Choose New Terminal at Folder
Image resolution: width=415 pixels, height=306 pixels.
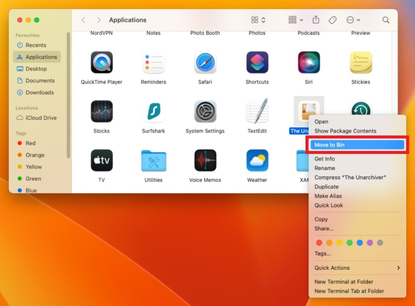(x=357, y=282)
